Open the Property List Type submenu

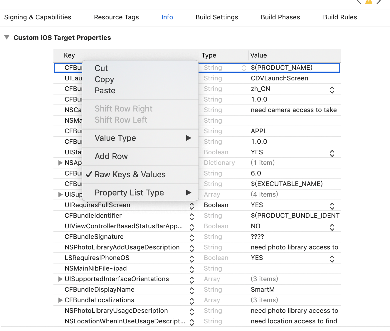129,192
